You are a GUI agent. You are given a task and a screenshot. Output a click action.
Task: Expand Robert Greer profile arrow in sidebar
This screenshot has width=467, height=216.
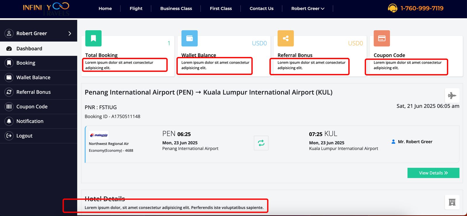[x=70, y=33]
